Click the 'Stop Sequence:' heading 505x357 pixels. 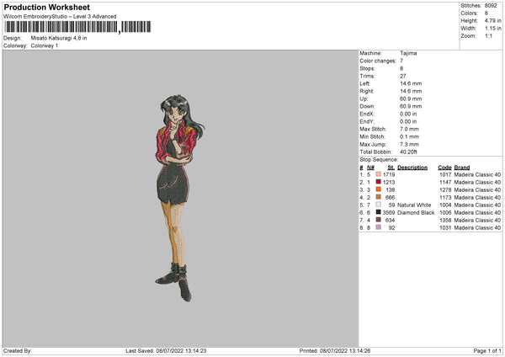379,159
